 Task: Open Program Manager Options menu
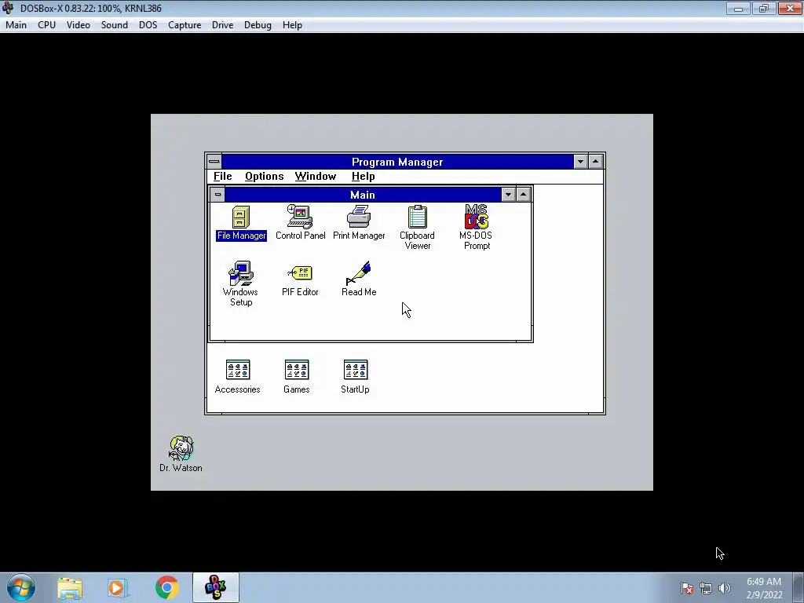[264, 177]
